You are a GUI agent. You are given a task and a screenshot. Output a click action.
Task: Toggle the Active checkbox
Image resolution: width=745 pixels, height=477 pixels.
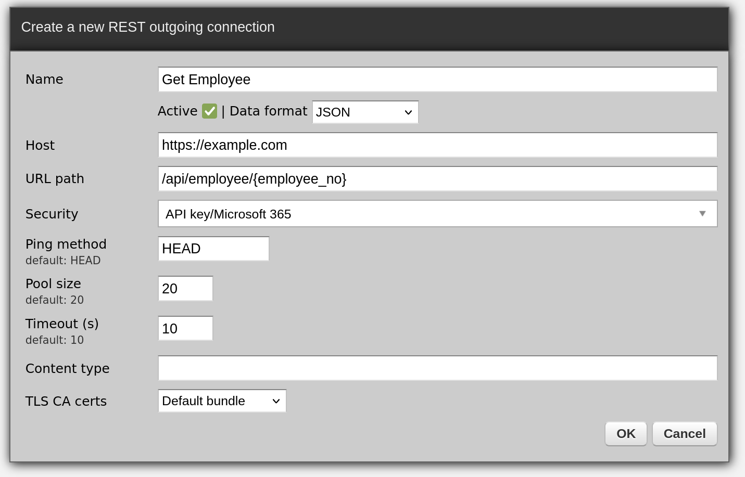click(210, 111)
